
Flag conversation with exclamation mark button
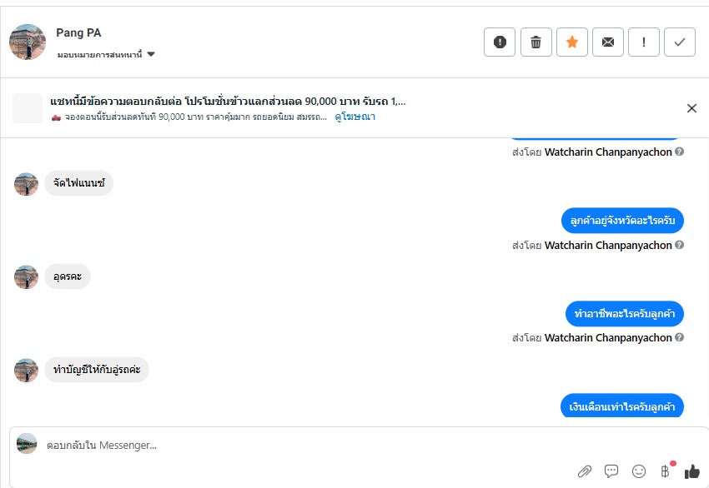[644, 42]
